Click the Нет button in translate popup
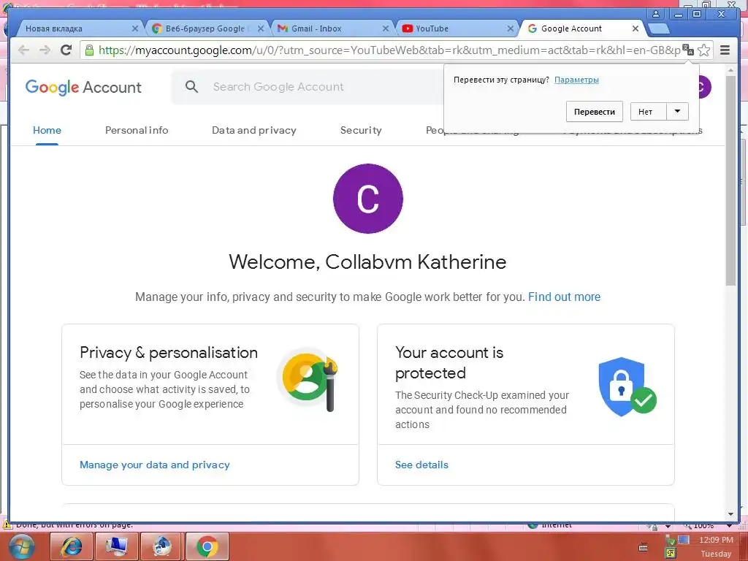 pos(649,112)
